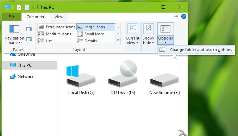Click the Properties quick access icon
The image size is (238, 136).
pyautogui.click(x=19, y=7)
